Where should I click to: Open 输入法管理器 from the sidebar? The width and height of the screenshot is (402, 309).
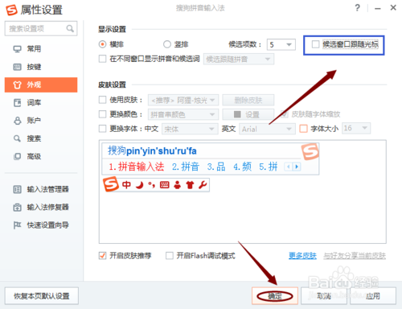(x=41, y=189)
